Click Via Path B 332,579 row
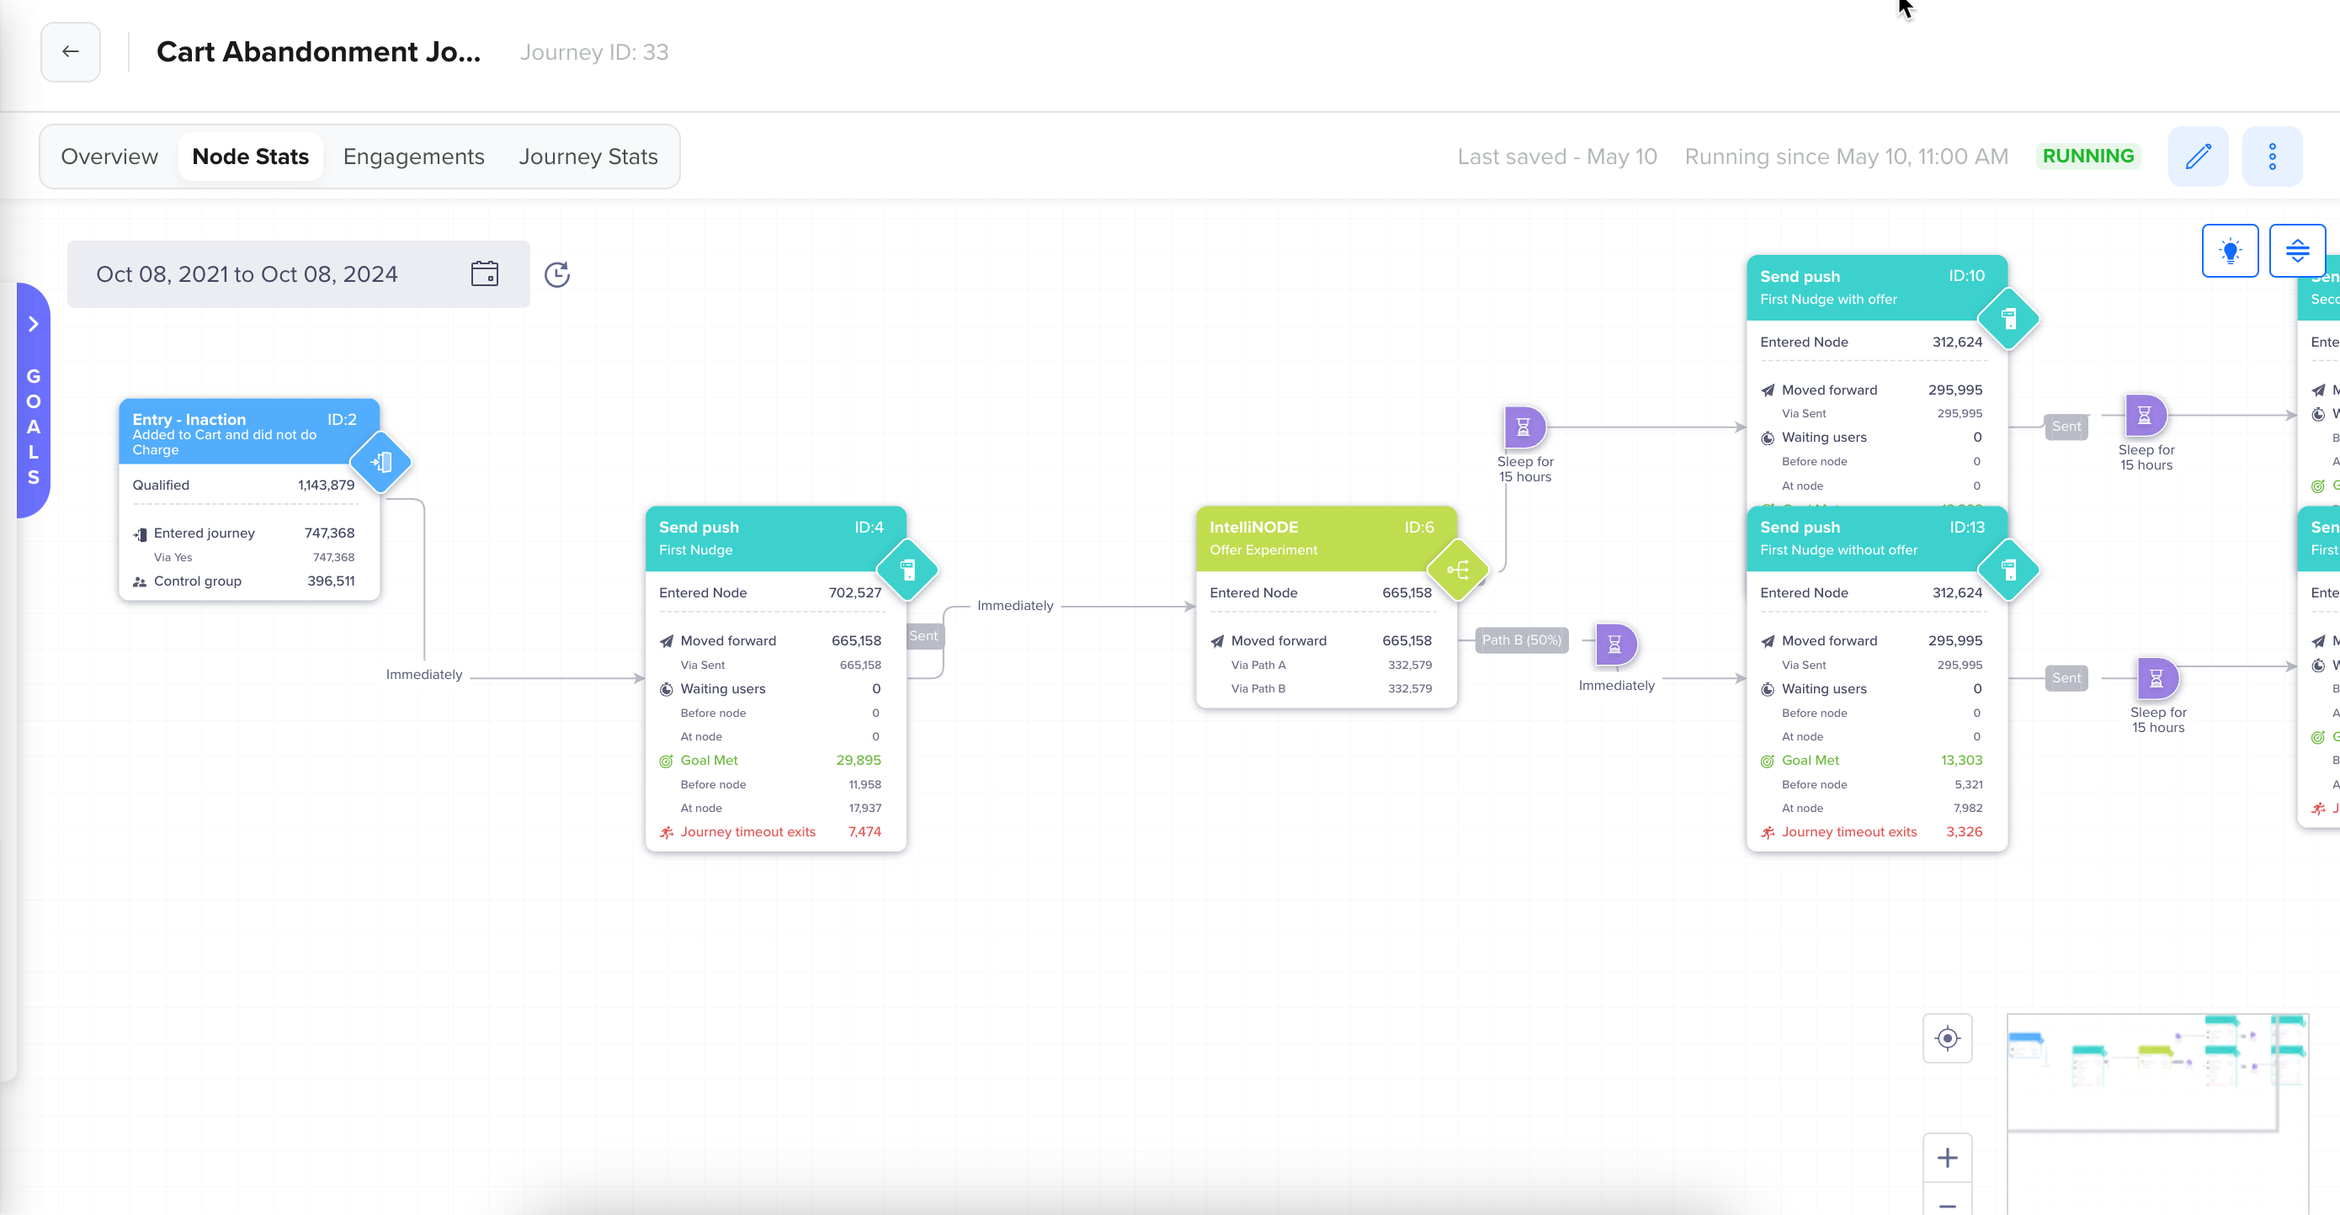 [x=1331, y=688]
